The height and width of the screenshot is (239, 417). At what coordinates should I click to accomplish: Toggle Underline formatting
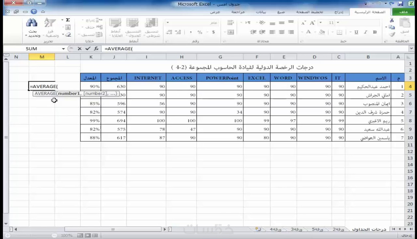356,32
